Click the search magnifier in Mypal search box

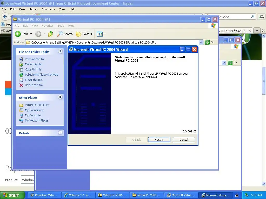252,16
